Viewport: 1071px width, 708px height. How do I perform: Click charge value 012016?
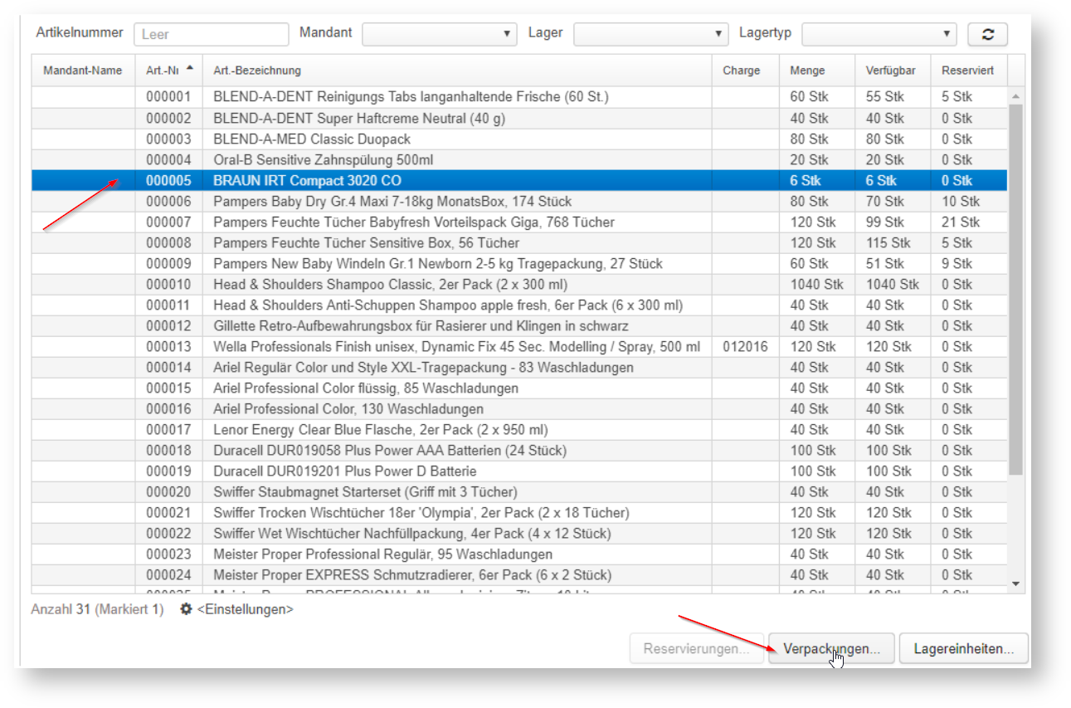(746, 346)
